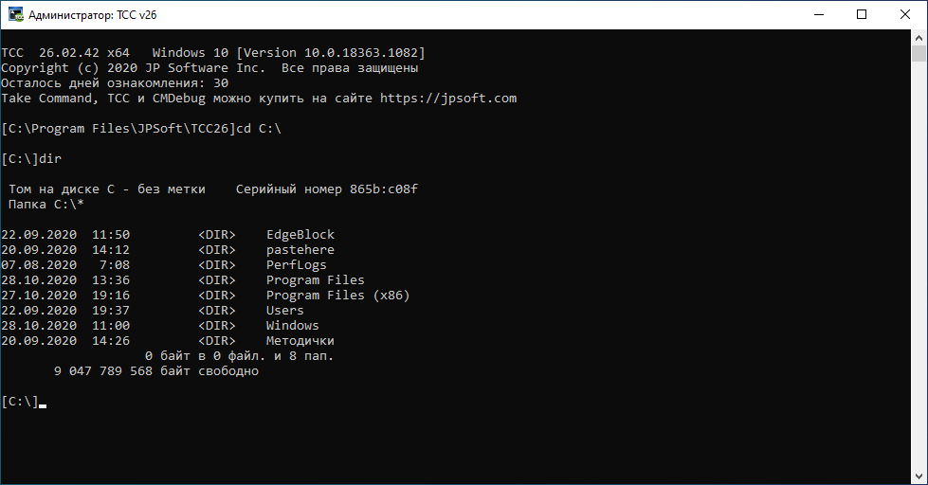Click the Users directory name
This screenshot has width=928, height=485.
pyautogui.click(x=284, y=311)
